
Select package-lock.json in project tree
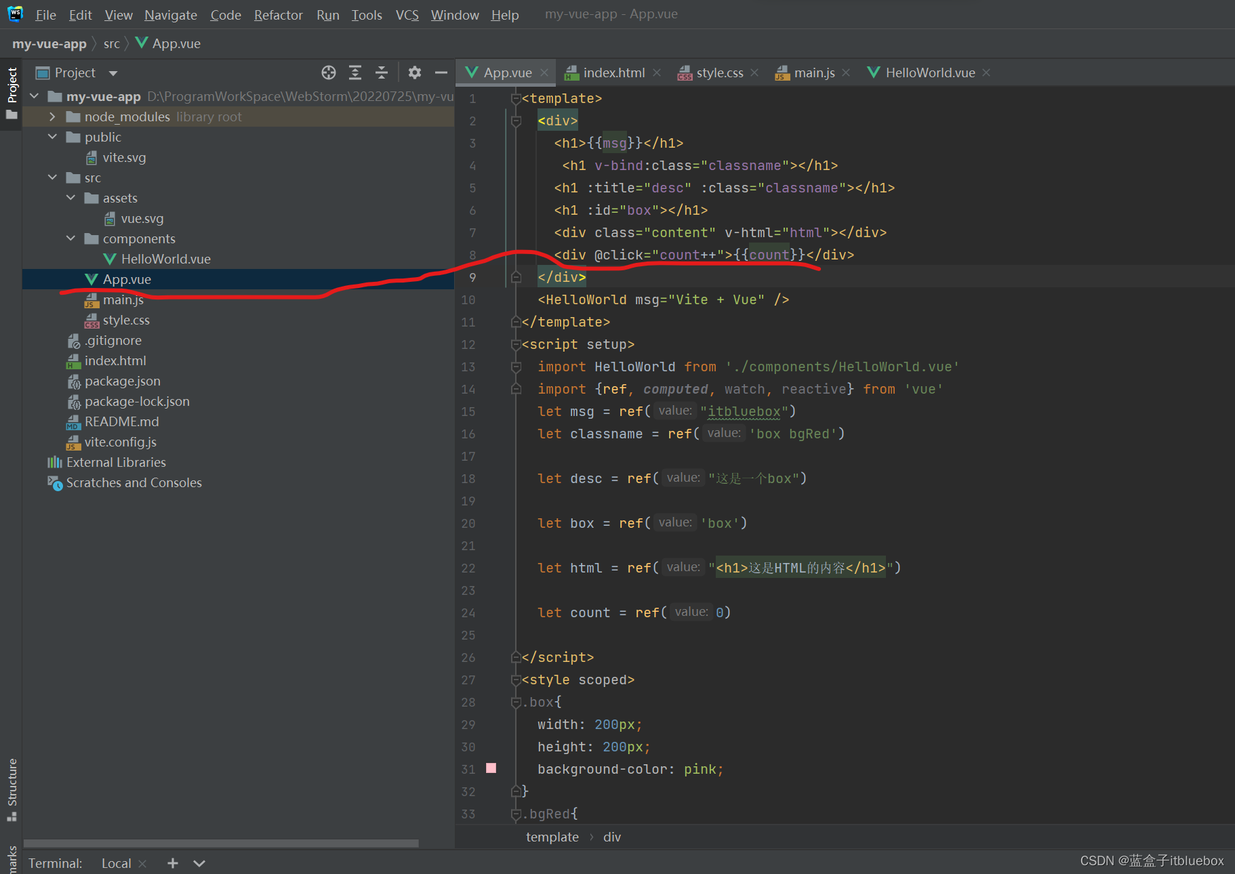[137, 401]
